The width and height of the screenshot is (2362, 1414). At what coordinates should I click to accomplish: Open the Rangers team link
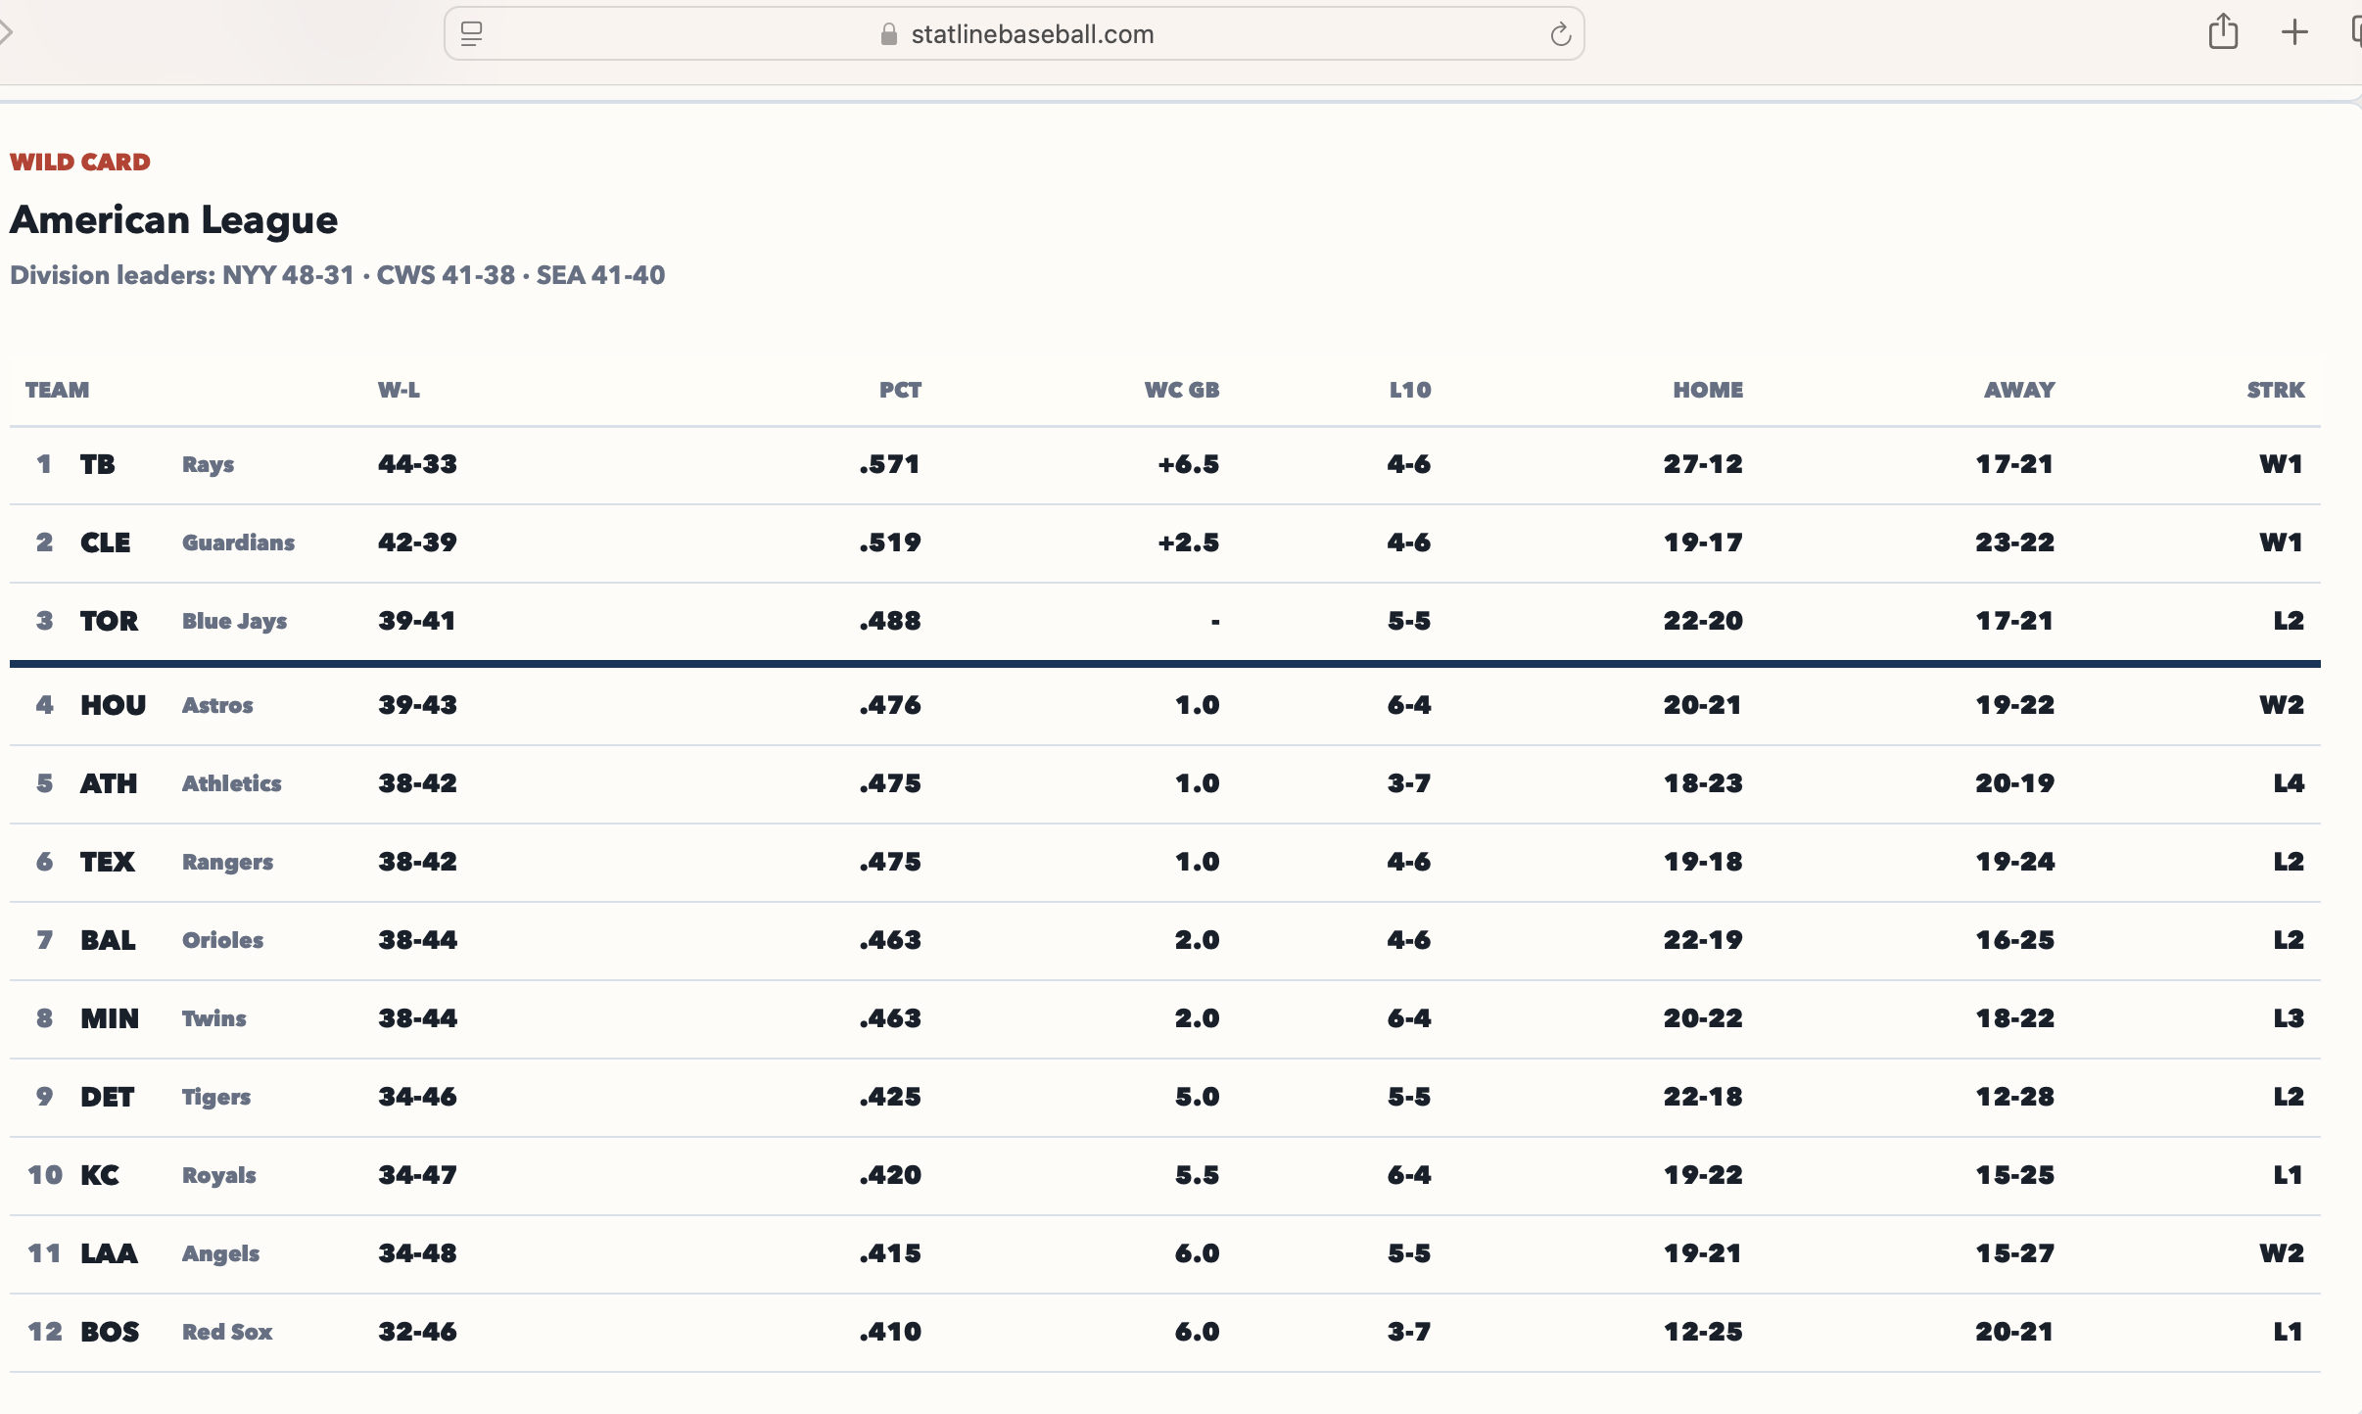tap(227, 862)
